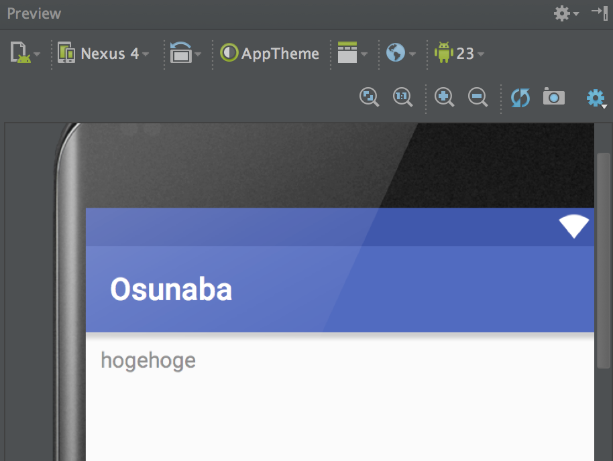This screenshot has height=461, width=613.
Task: Select the Nexus 4 device dropdown
Action: pyautogui.click(x=103, y=53)
